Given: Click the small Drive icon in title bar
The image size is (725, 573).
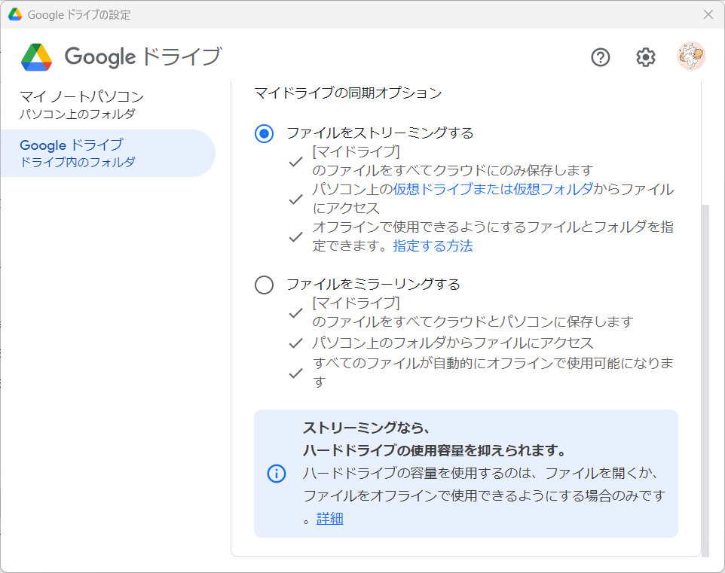Looking at the screenshot, I should tap(15, 14).
